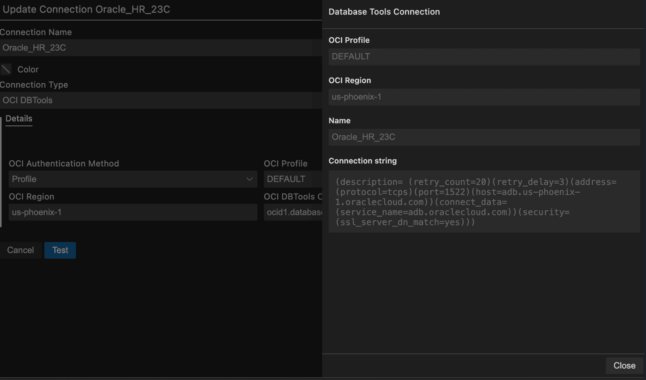The width and height of the screenshot is (646, 380).
Task: Click the OCI Authentication Method label
Action: (64, 163)
